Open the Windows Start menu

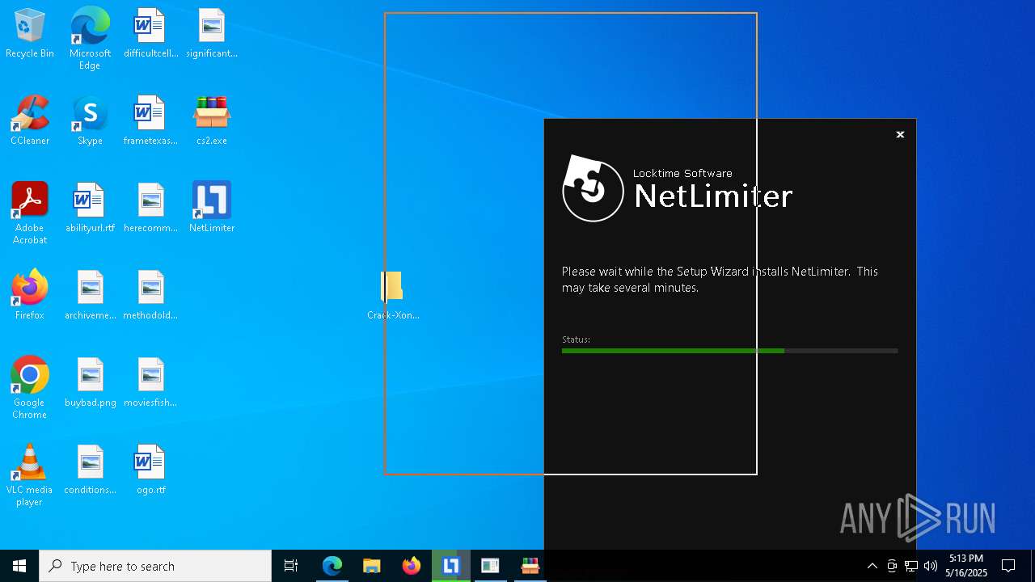(x=19, y=566)
